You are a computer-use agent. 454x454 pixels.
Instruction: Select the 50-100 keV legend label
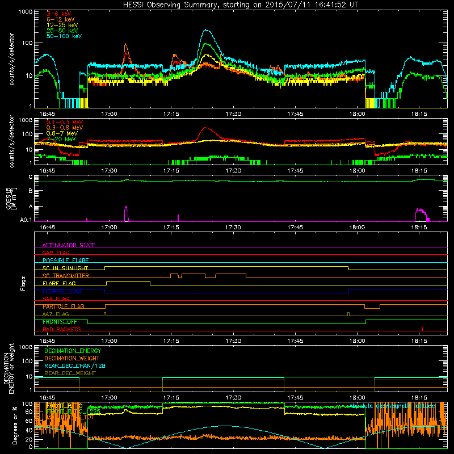(x=64, y=36)
